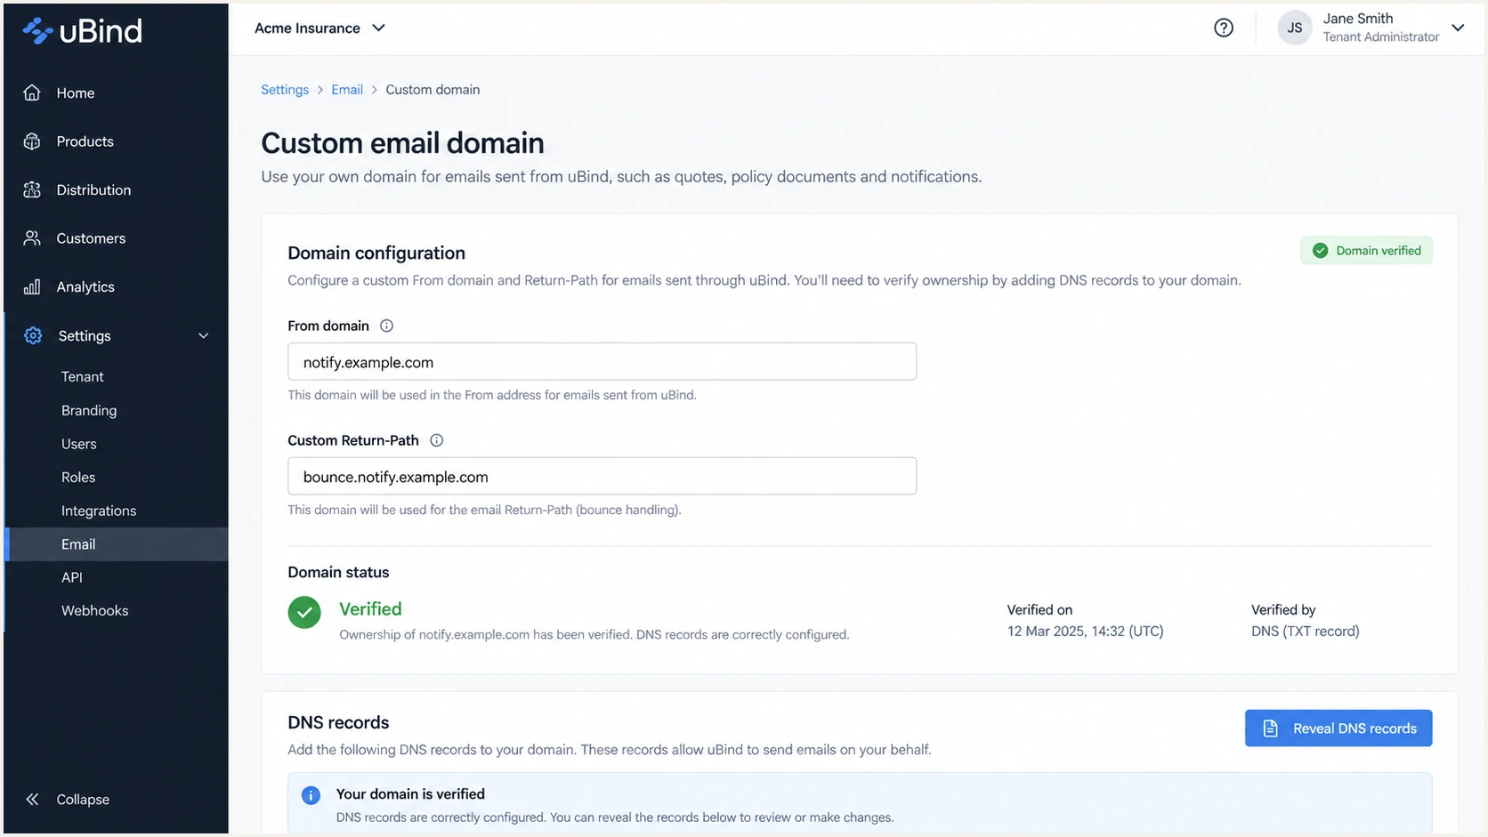Click the 'Verified' status text
This screenshot has width=1488, height=837.
[370, 609]
